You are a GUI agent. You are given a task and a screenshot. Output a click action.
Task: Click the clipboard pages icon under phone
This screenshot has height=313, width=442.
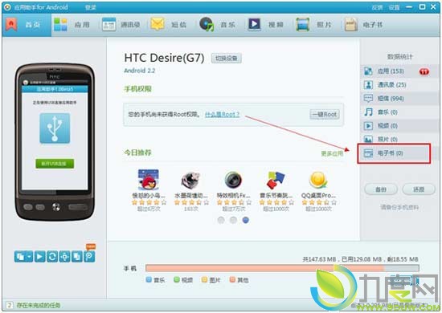click(77, 257)
